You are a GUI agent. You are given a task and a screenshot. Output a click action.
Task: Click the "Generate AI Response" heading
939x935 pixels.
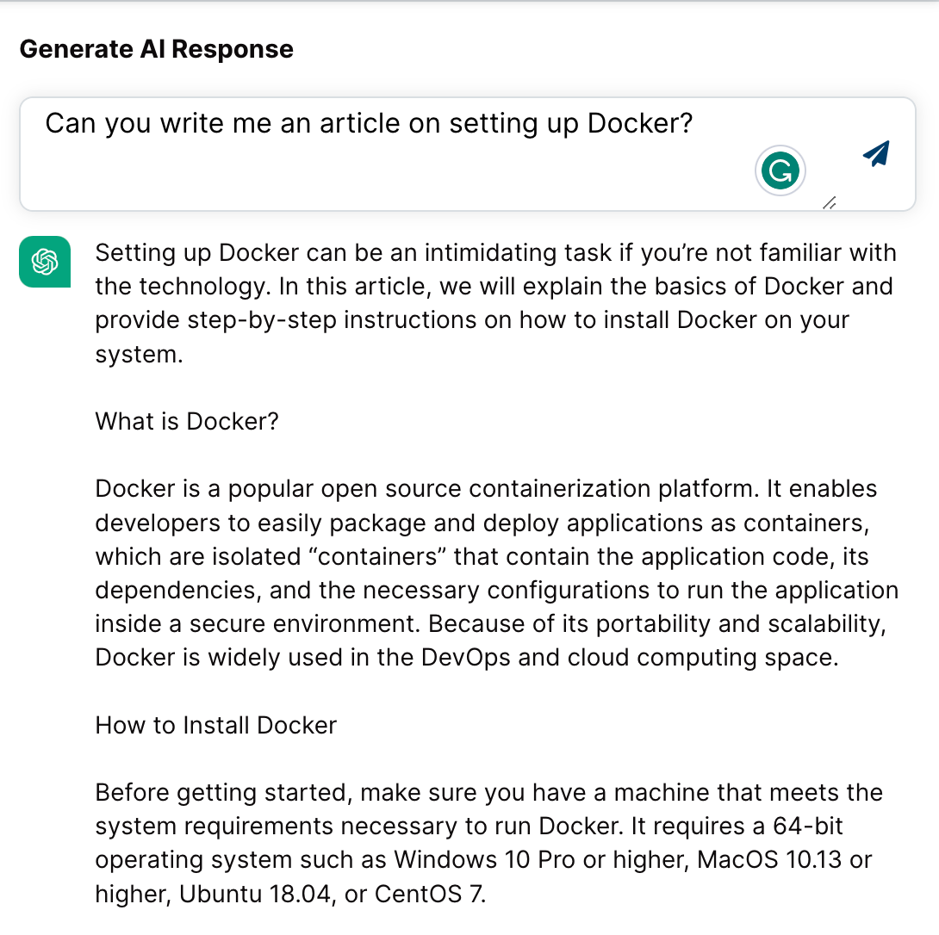pyautogui.click(x=156, y=49)
